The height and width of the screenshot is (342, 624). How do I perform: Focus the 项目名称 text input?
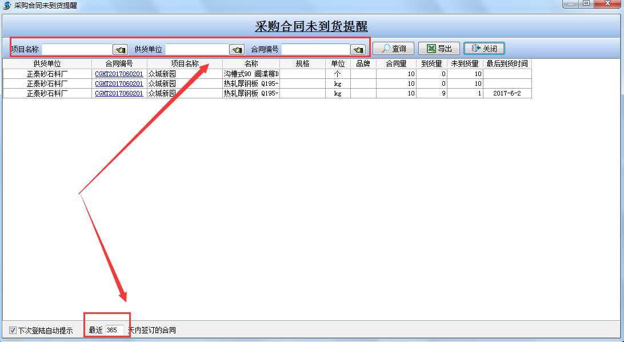[x=77, y=50]
